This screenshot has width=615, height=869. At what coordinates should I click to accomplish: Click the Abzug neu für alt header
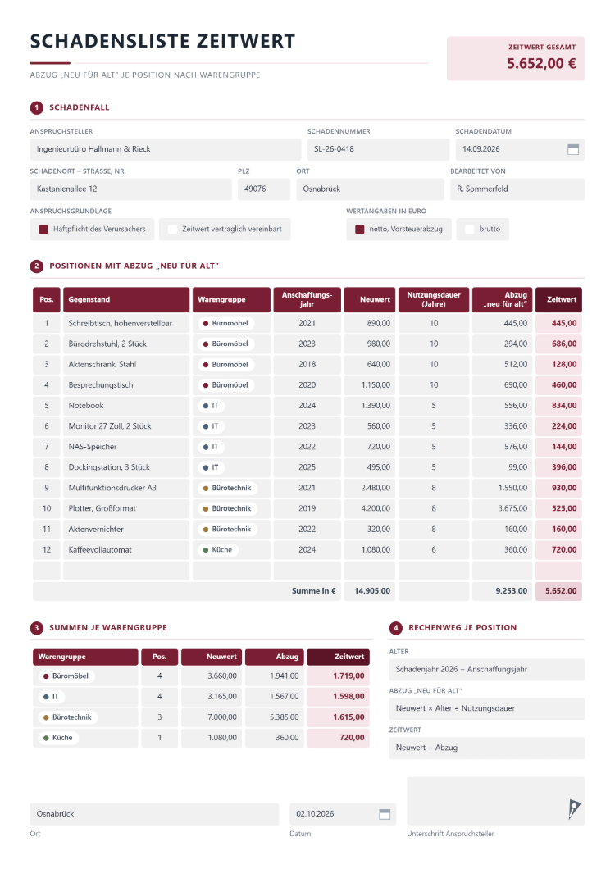click(503, 300)
